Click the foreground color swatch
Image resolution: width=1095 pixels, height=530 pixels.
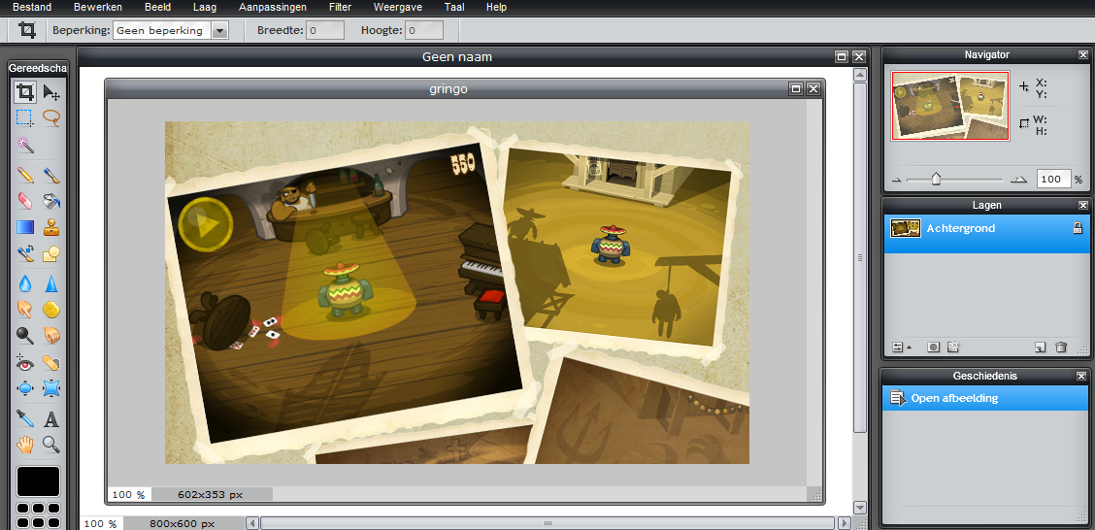[38, 481]
